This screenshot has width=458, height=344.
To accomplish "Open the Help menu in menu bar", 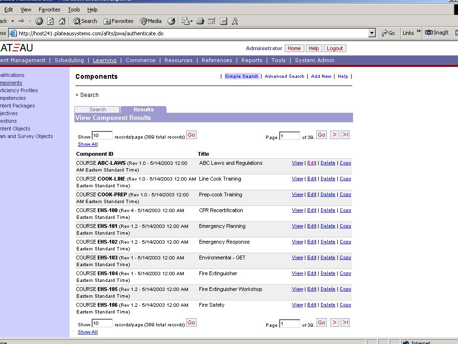I will [92, 10].
